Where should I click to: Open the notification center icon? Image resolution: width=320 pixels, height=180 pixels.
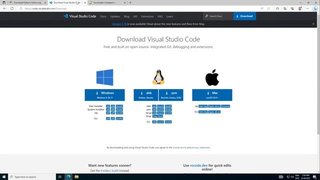click(314, 177)
